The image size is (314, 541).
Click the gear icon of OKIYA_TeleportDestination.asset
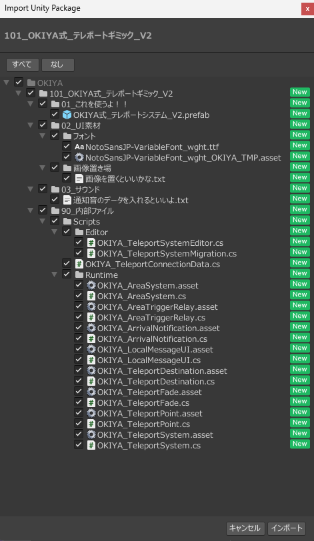91,371
